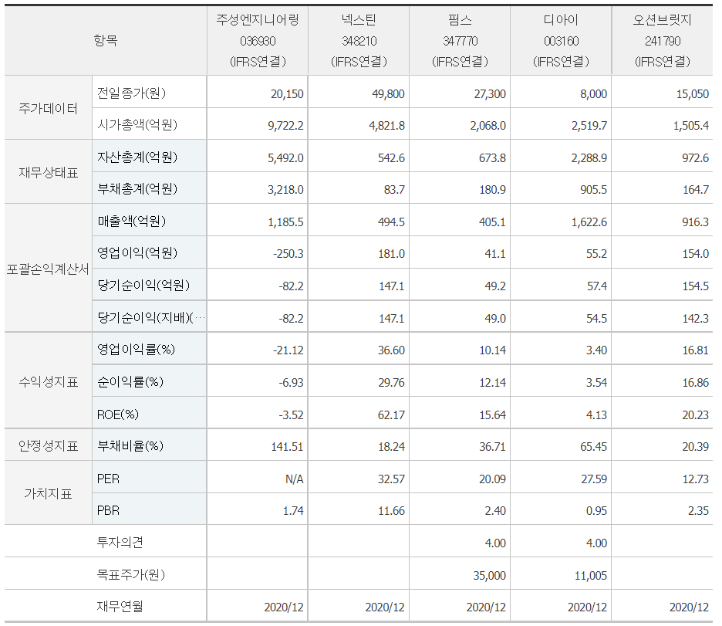Select the 오션브릿지 241790 column header
Image resolution: width=722 pixels, height=626 pixels.
point(662,41)
